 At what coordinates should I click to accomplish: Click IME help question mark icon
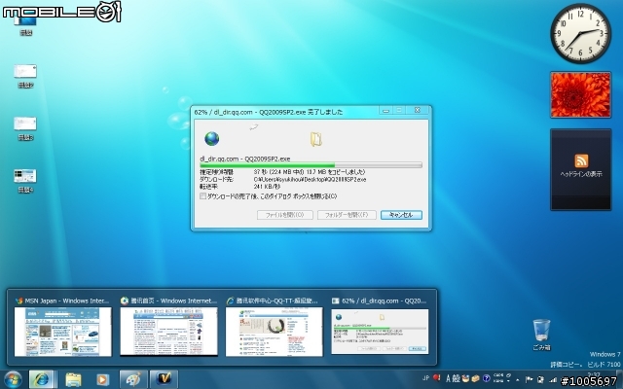(487, 378)
